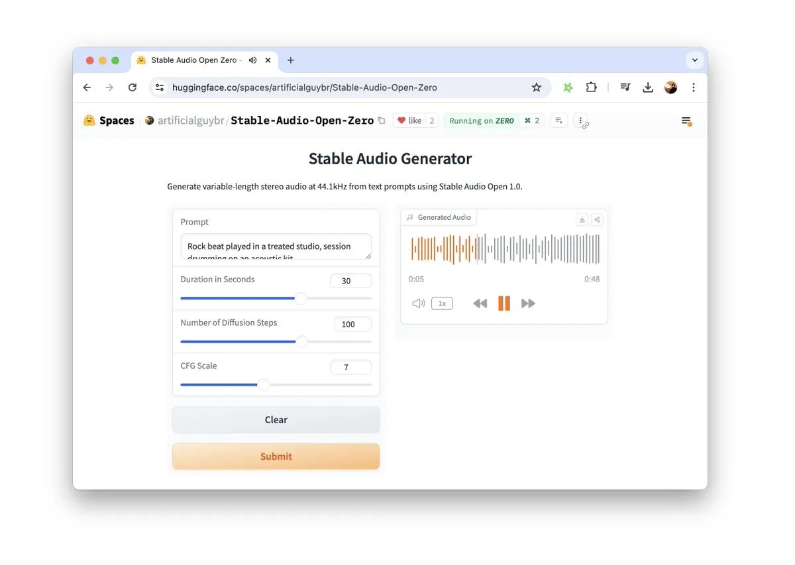Click inside the Prompt text box
Screen dimensions: 795x565
click(x=276, y=246)
